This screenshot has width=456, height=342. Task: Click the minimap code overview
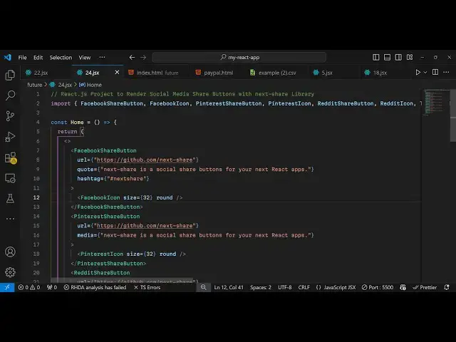coord(435,102)
